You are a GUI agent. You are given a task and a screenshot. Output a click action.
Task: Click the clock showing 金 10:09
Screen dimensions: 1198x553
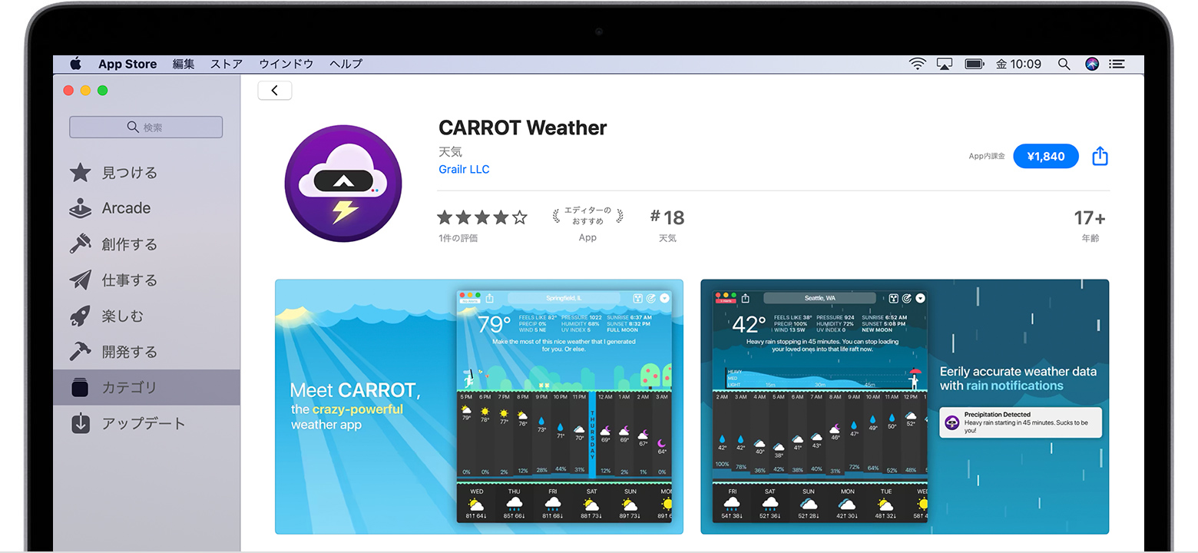pyautogui.click(x=1018, y=65)
